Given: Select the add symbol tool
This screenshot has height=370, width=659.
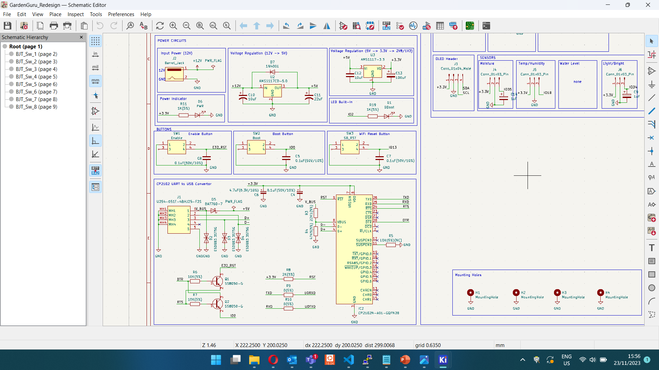Looking at the screenshot, I should (651, 71).
